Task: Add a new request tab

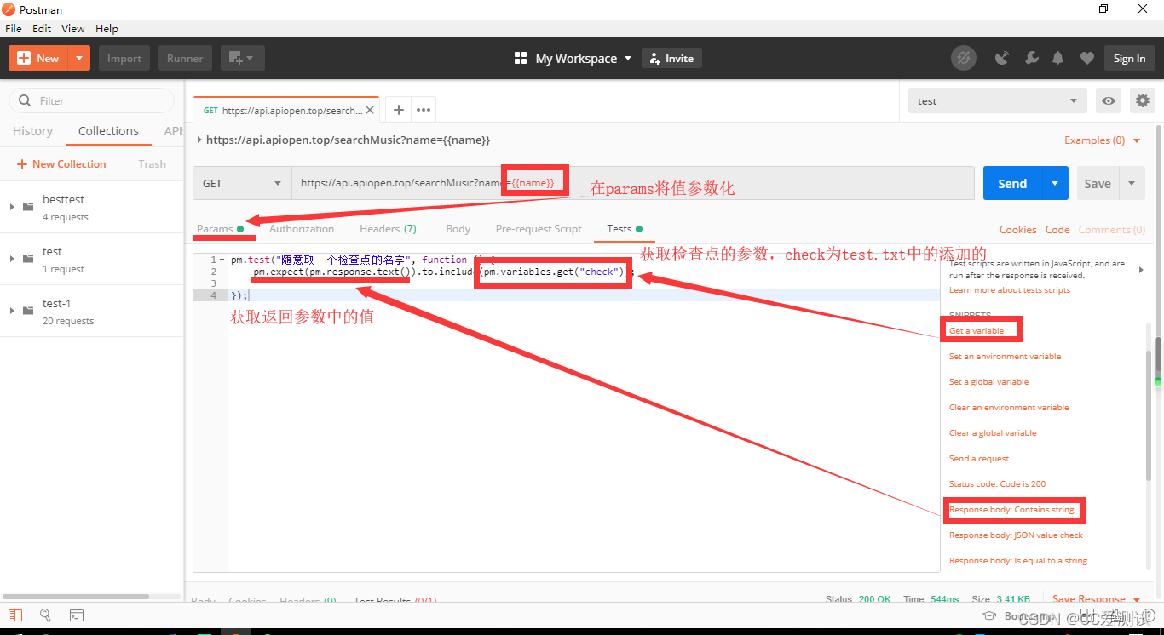Action: click(x=398, y=110)
